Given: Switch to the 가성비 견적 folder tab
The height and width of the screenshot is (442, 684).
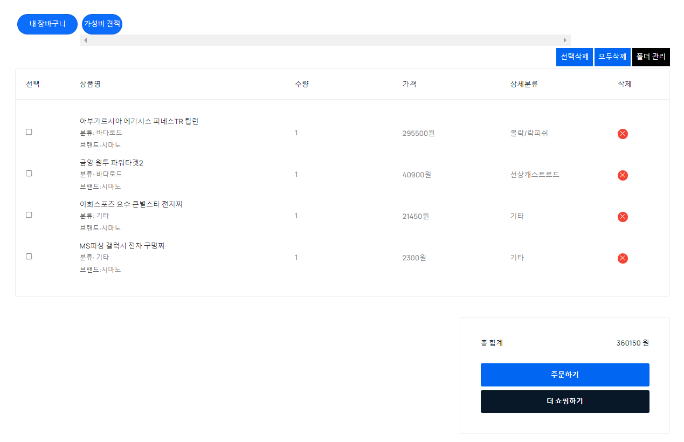Looking at the screenshot, I should click(102, 24).
